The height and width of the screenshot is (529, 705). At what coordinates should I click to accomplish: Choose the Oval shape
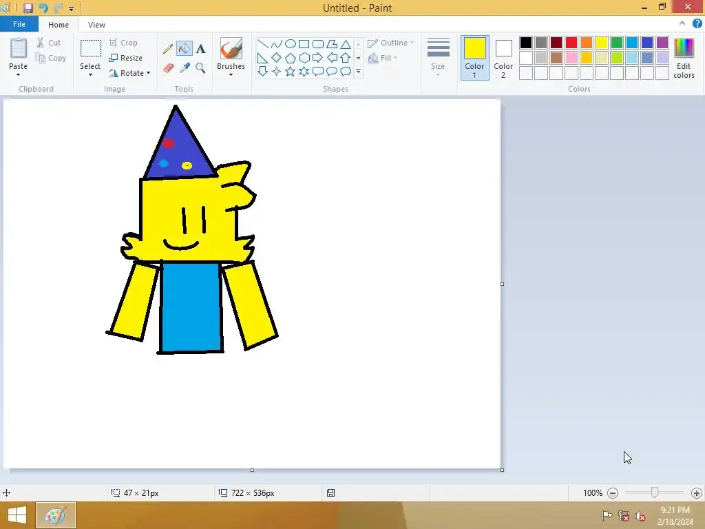[291, 43]
